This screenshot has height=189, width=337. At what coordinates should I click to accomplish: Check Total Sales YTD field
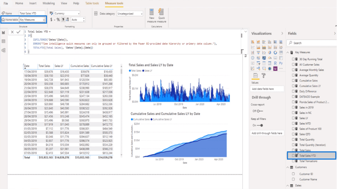[293, 156]
